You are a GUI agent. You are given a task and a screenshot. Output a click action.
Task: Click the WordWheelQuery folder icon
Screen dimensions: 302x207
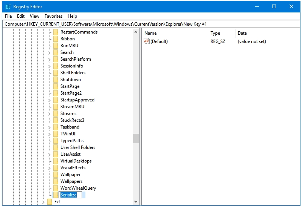click(56, 188)
